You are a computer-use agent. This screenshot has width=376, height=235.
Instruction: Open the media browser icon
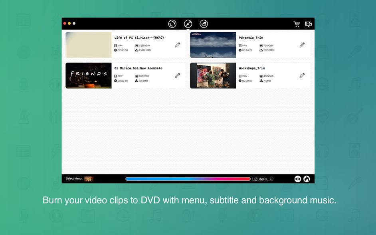tap(309, 24)
